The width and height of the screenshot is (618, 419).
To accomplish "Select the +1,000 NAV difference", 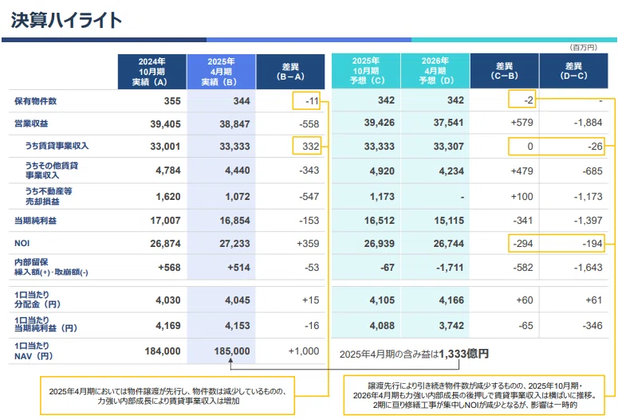I will coord(304,350).
